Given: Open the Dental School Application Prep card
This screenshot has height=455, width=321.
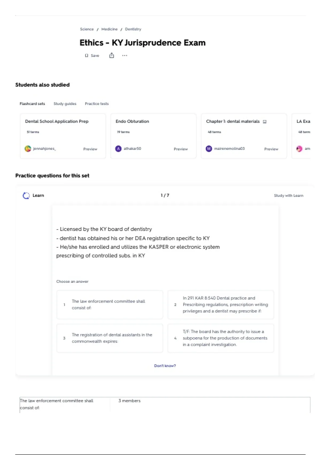Looking at the screenshot, I should coord(63,136).
